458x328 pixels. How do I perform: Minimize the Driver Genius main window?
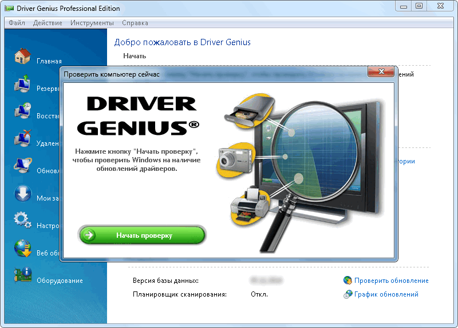(x=404, y=6)
